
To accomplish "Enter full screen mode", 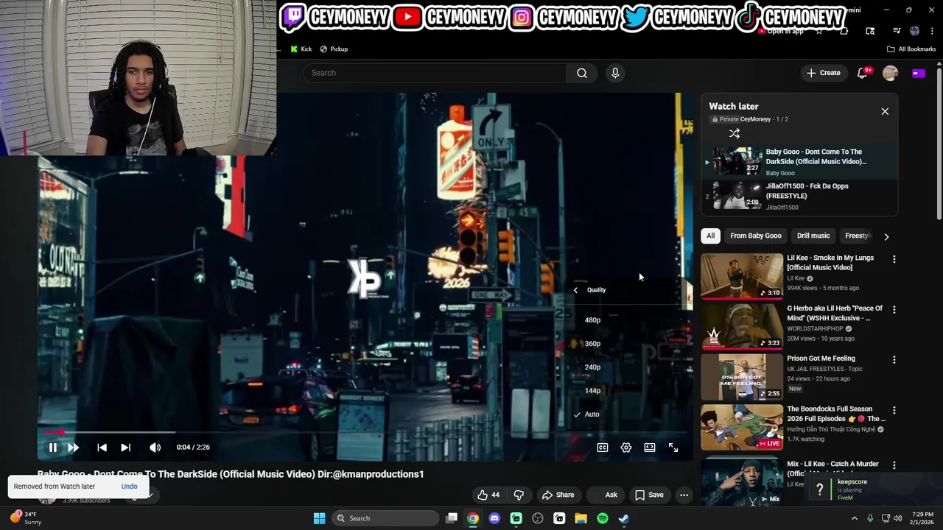I will 673,448.
